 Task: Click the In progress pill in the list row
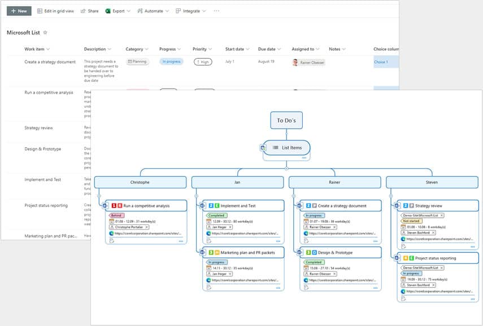[171, 61]
